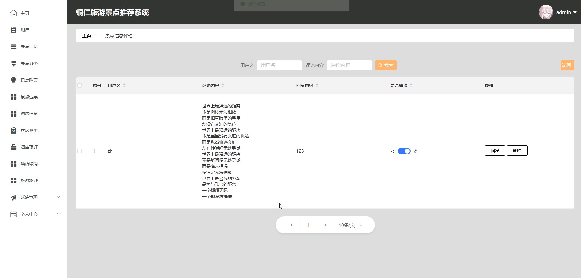Click the share icon beside the toggle
Viewport: 581px width, 278px height.
click(x=393, y=151)
